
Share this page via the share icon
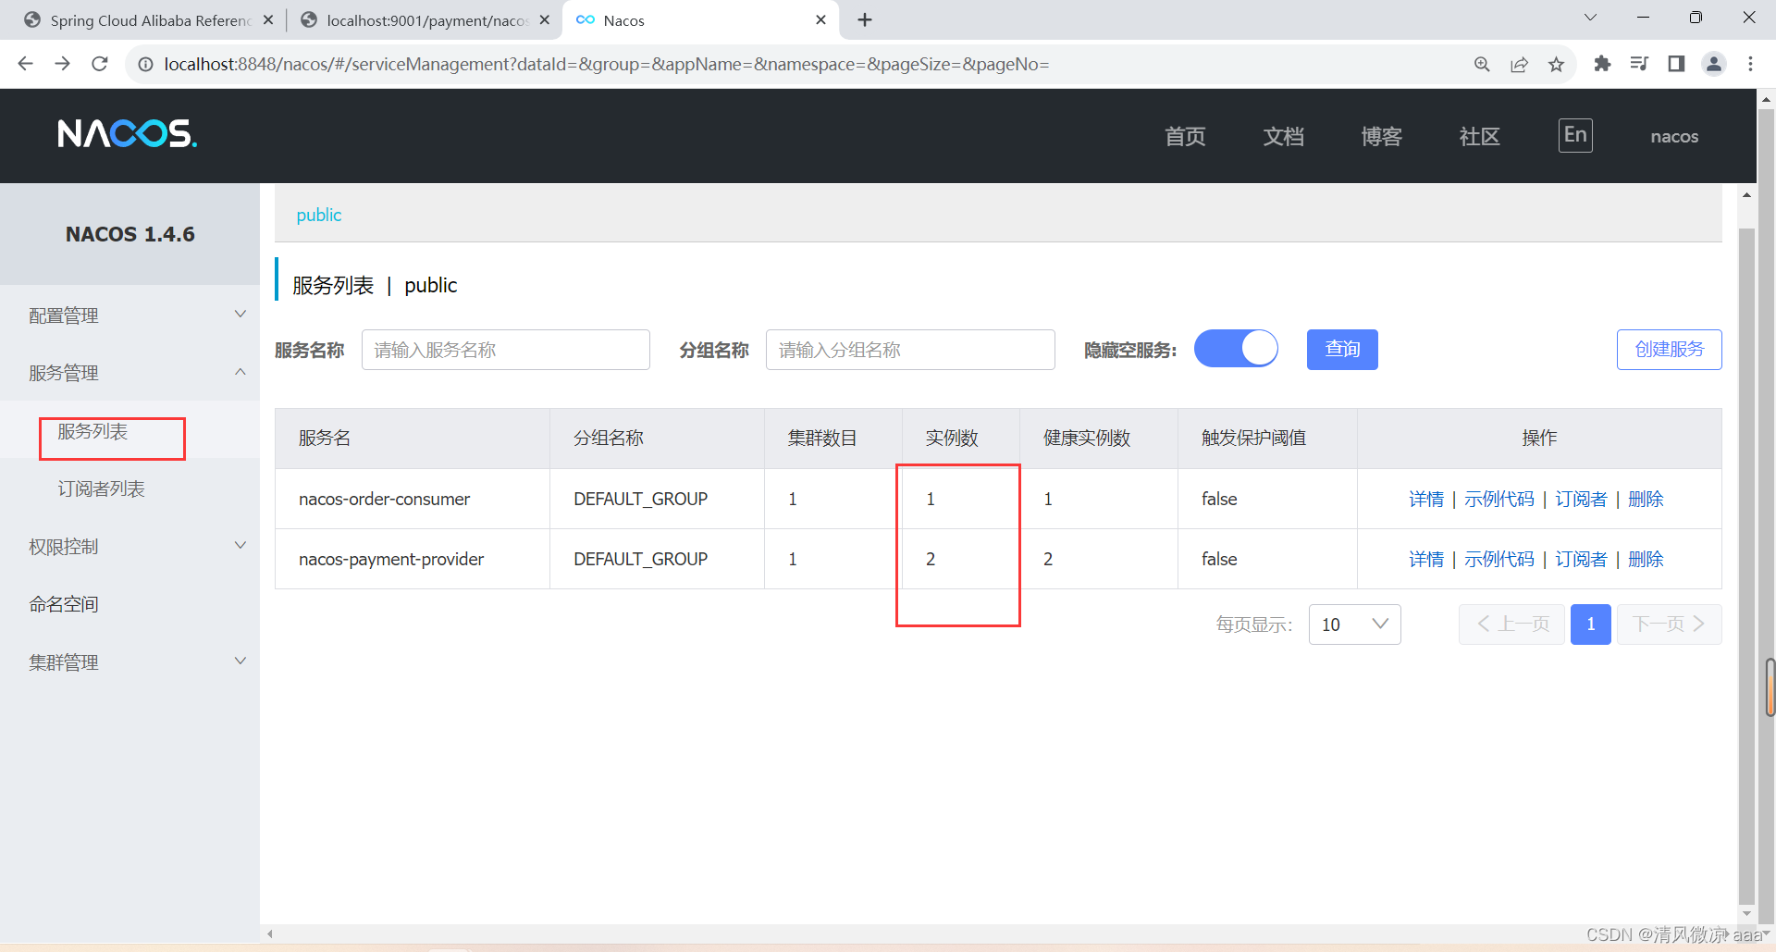(1519, 64)
